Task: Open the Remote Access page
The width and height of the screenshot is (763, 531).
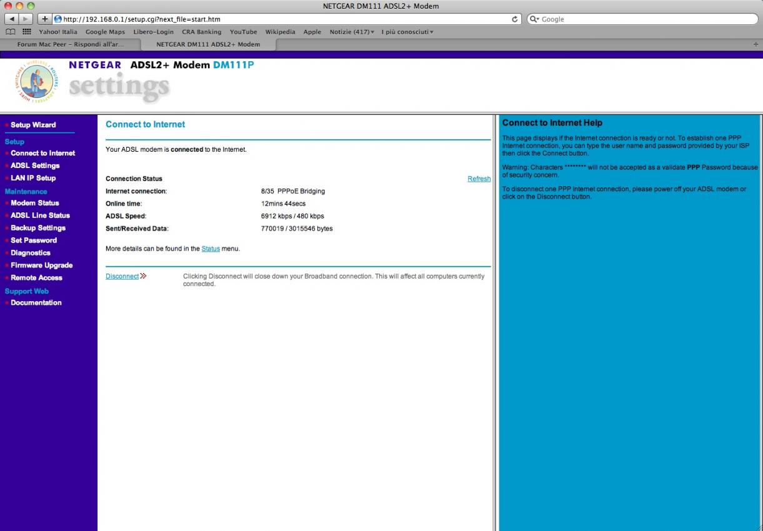Action: [37, 278]
